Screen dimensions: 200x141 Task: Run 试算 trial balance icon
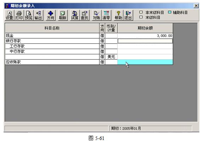tap(75, 16)
